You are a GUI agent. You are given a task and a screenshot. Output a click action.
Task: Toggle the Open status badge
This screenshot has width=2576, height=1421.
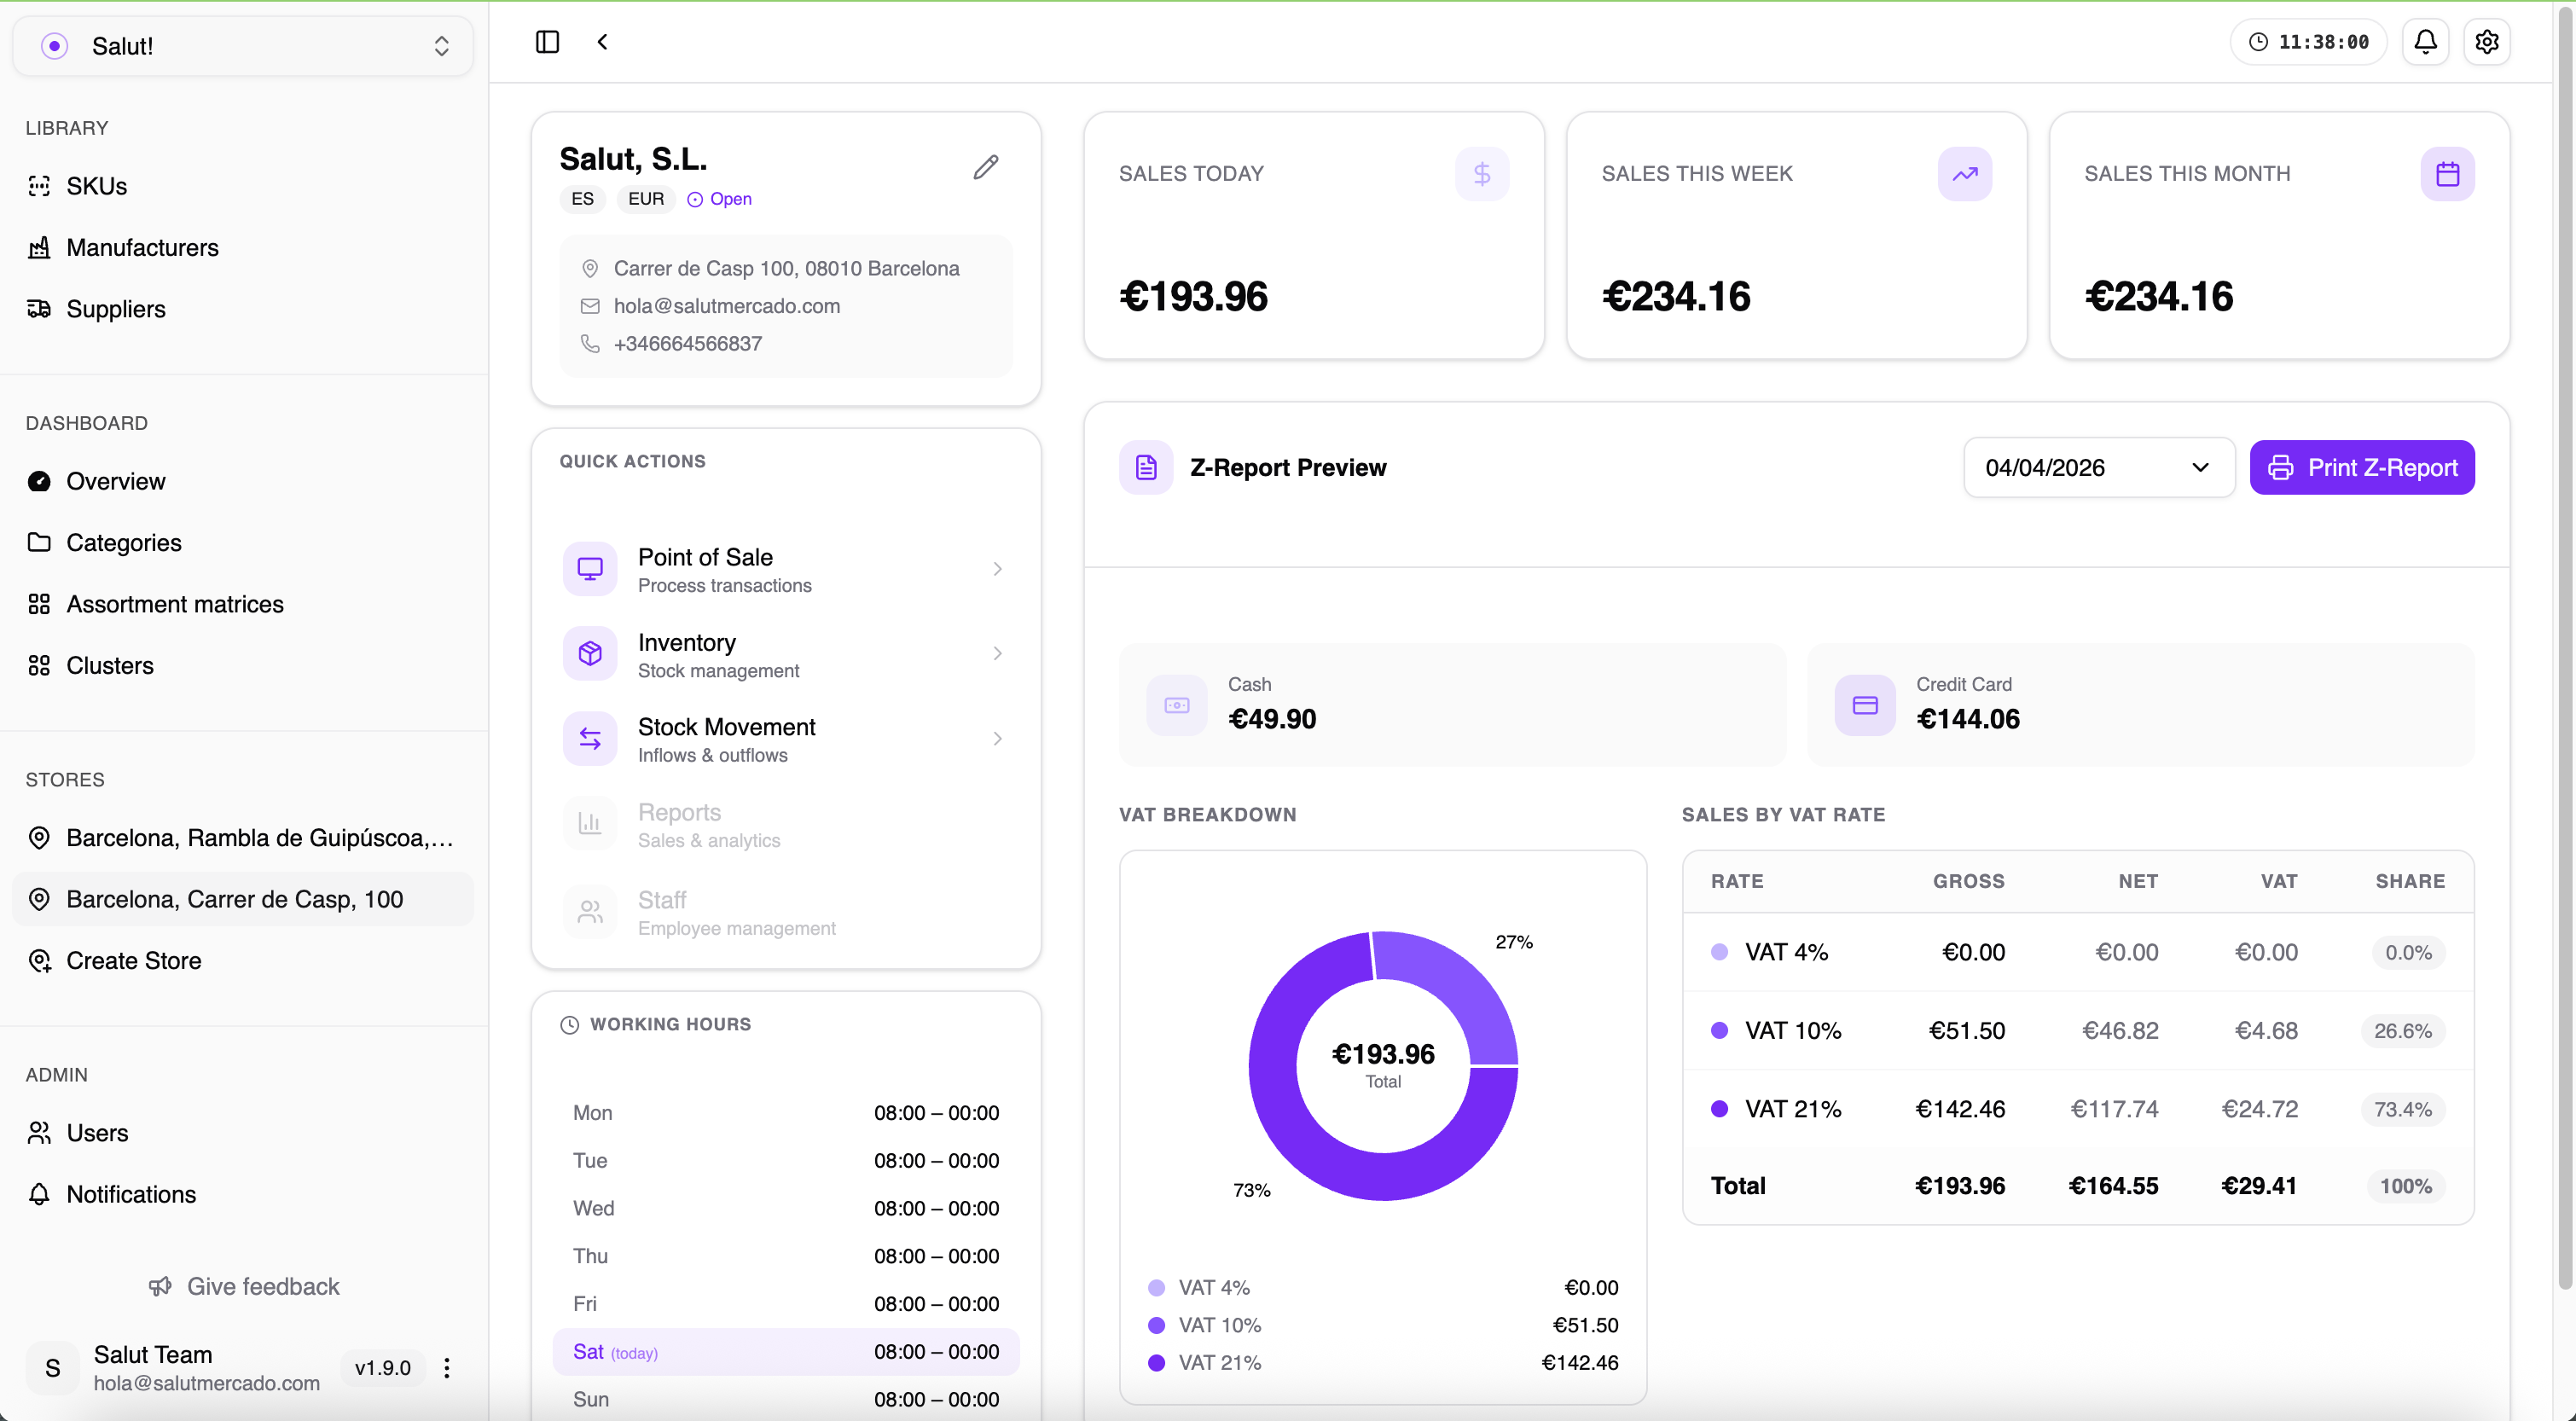coord(719,199)
